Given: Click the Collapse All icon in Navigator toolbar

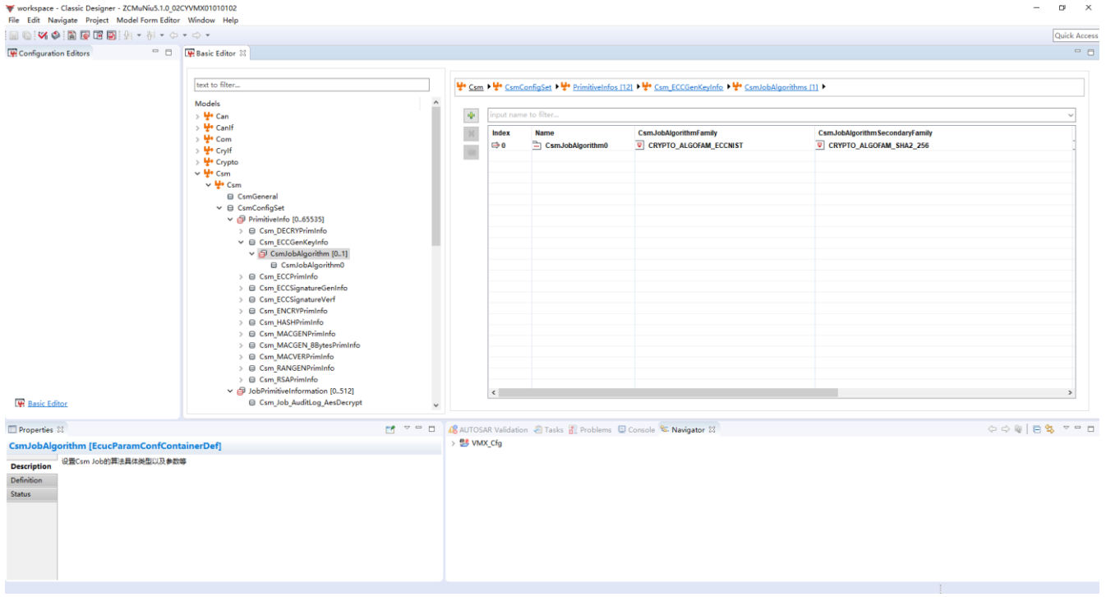Looking at the screenshot, I should [1037, 429].
